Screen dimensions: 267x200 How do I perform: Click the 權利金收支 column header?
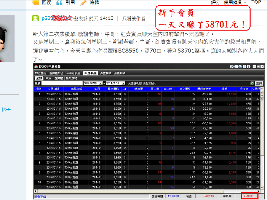point(204,89)
